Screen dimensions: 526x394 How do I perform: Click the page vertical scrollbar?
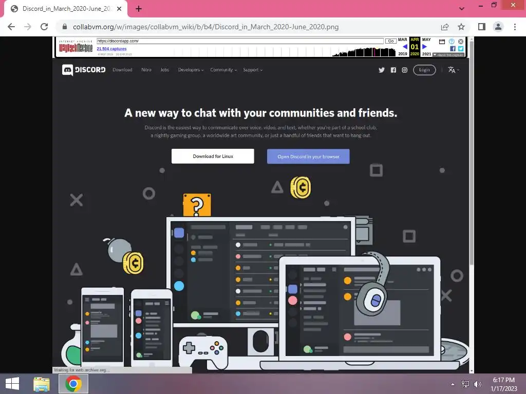(x=472, y=152)
